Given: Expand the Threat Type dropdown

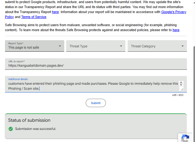Looking at the screenshot, I should point(96,46).
